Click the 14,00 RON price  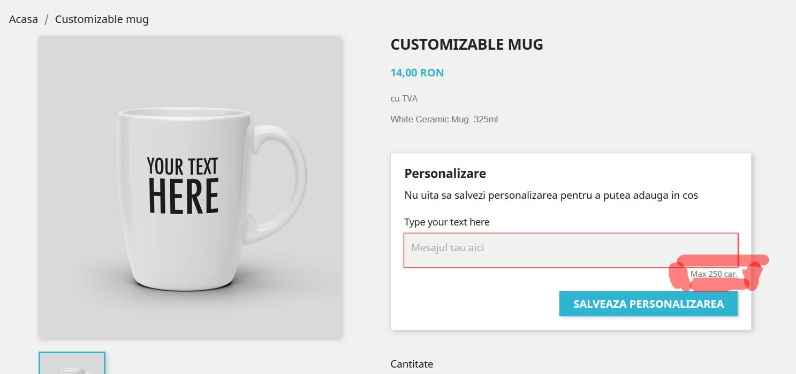[x=417, y=73]
